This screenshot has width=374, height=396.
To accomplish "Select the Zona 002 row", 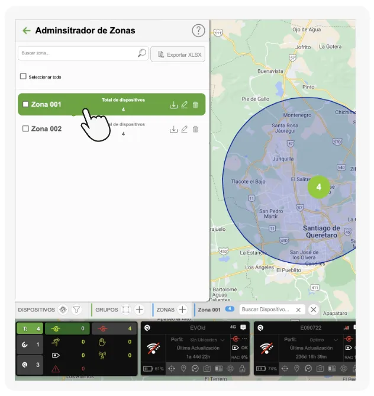I will click(x=111, y=129).
